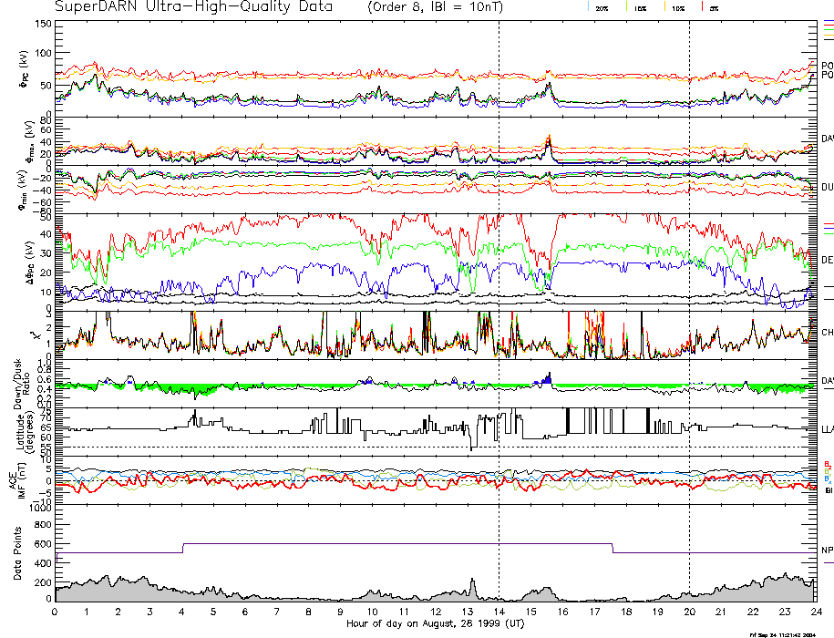Click the purple NP step line
834x638 pixels.
coord(365,544)
